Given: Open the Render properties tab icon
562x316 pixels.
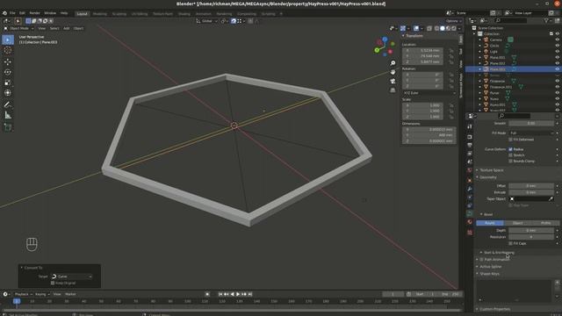Looking at the screenshot, I should click(470, 137).
